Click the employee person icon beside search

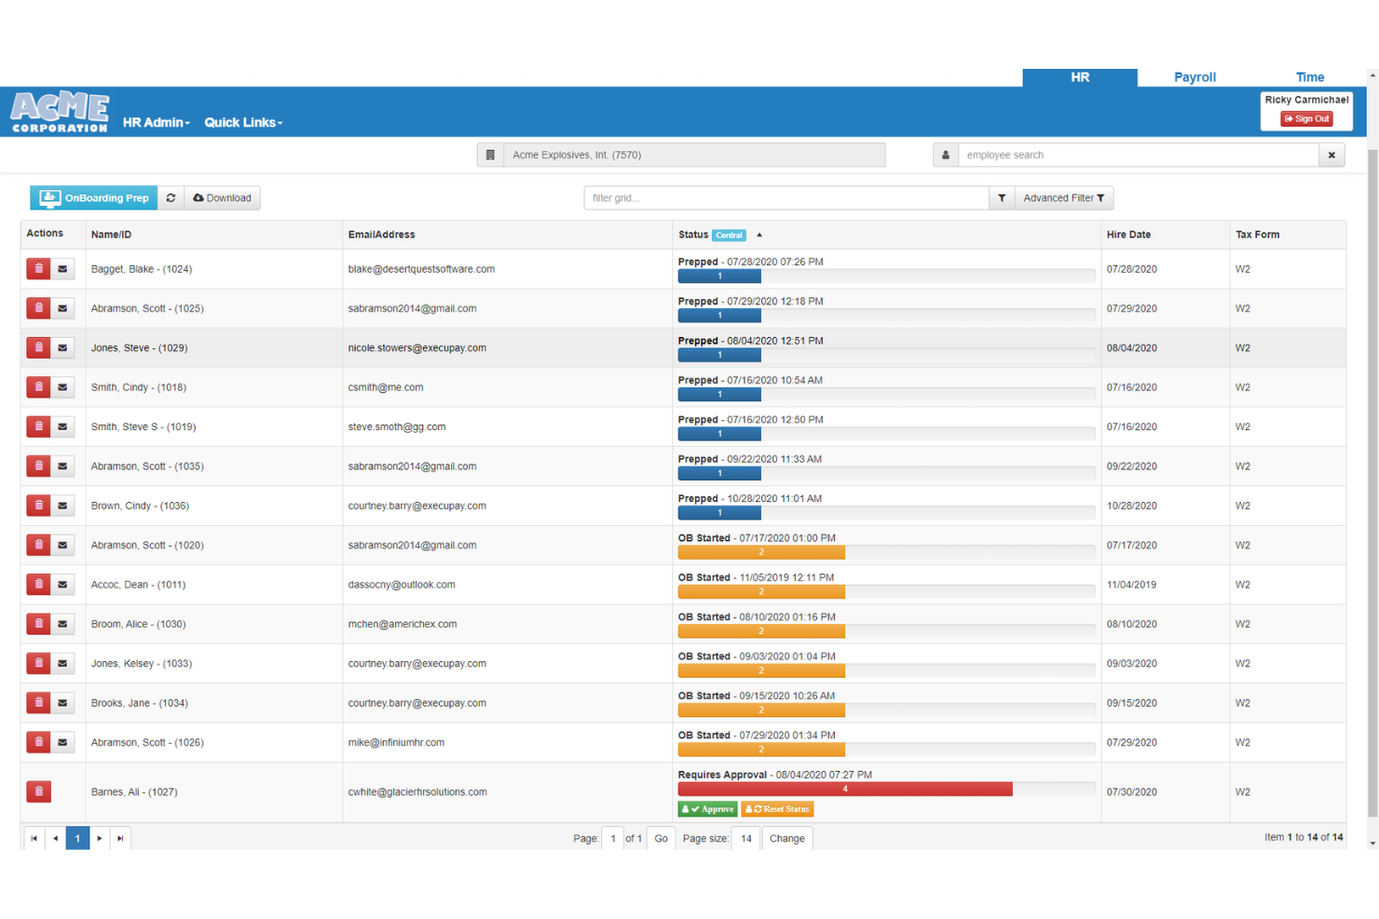[x=946, y=155]
